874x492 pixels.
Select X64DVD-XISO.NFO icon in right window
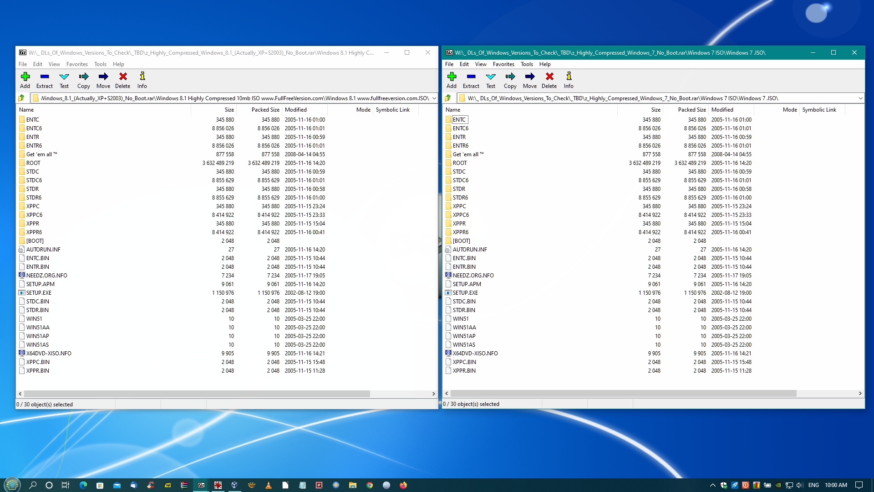click(448, 353)
